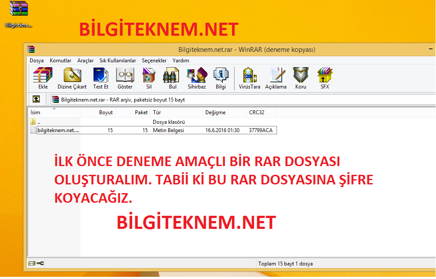Sort by the Değişme column header

pos(224,112)
